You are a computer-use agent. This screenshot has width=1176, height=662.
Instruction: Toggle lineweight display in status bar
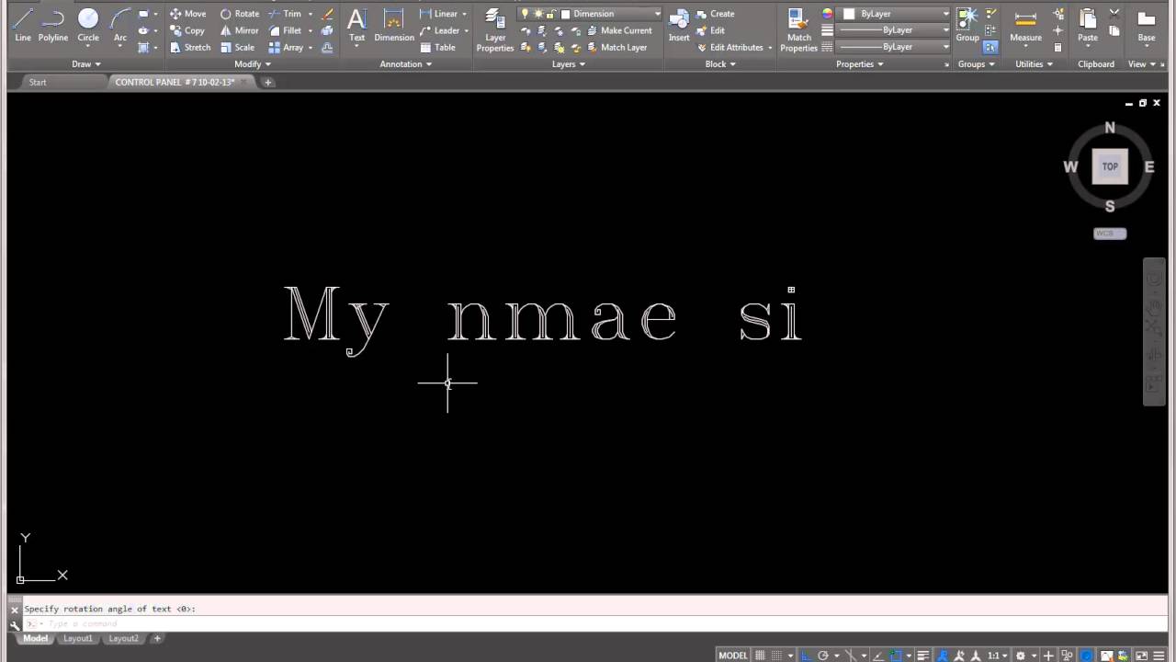pos(923,656)
